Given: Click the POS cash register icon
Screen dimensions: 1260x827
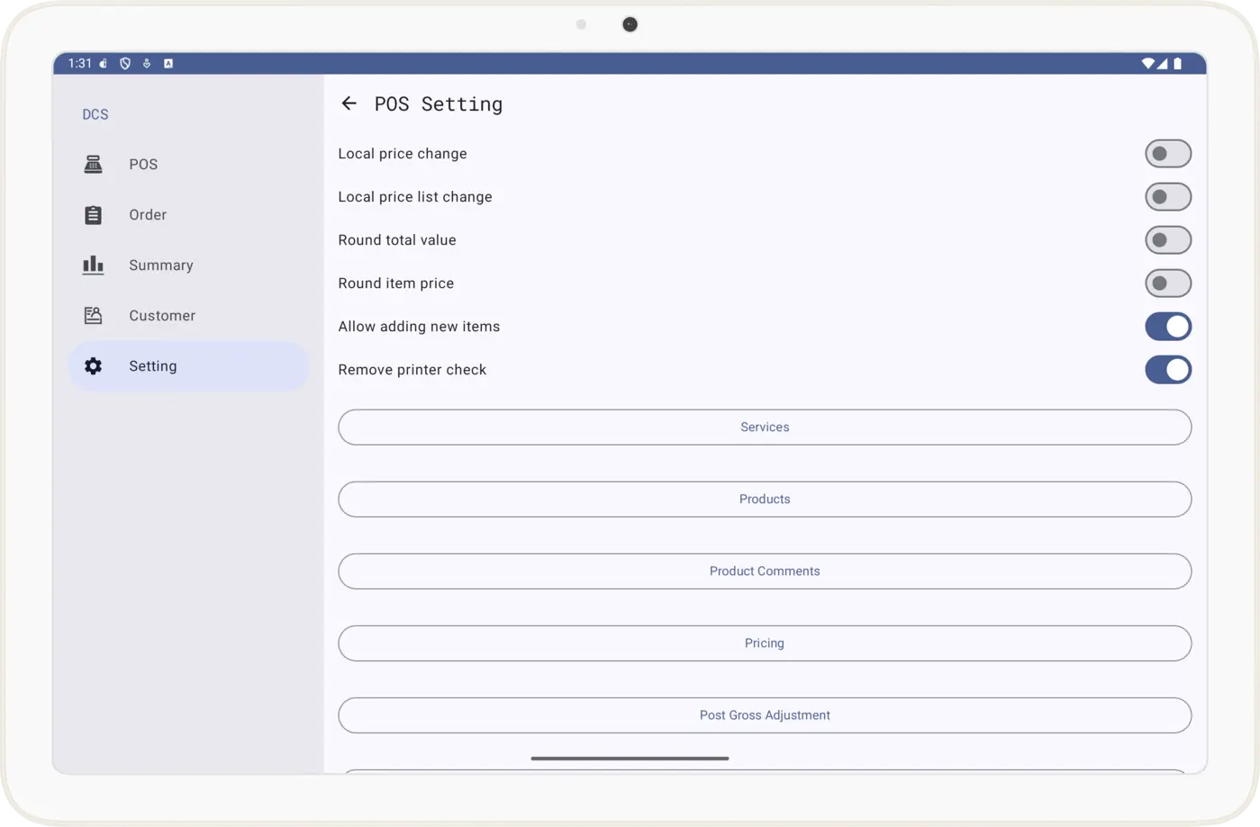Looking at the screenshot, I should tap(93, 165).
